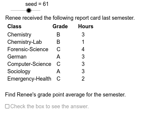153x125 pixels.
Task: Click the 'Find Renee's grade point average' question text
Action: pos(65,95)
